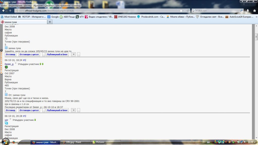
Task: Click the scroll-up arrow of the page scrollbar
Action: (x=256, y=26)
